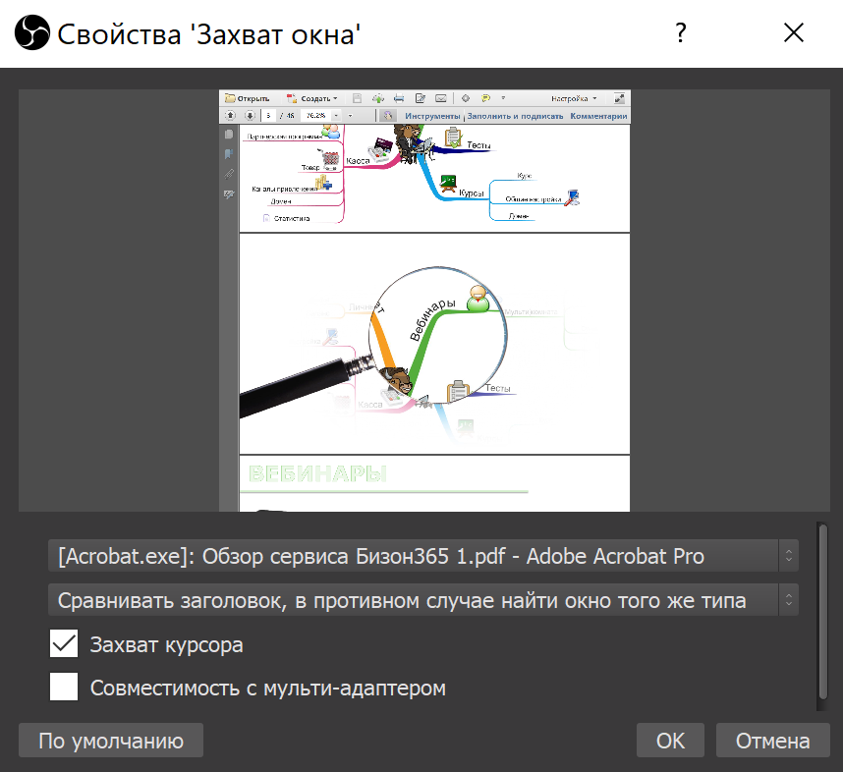
Task: Click the Создать PDF icon in preview
Action: (x=292, y=98)
